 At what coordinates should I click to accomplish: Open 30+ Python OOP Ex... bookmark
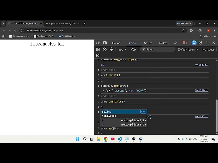click(45, 36)
